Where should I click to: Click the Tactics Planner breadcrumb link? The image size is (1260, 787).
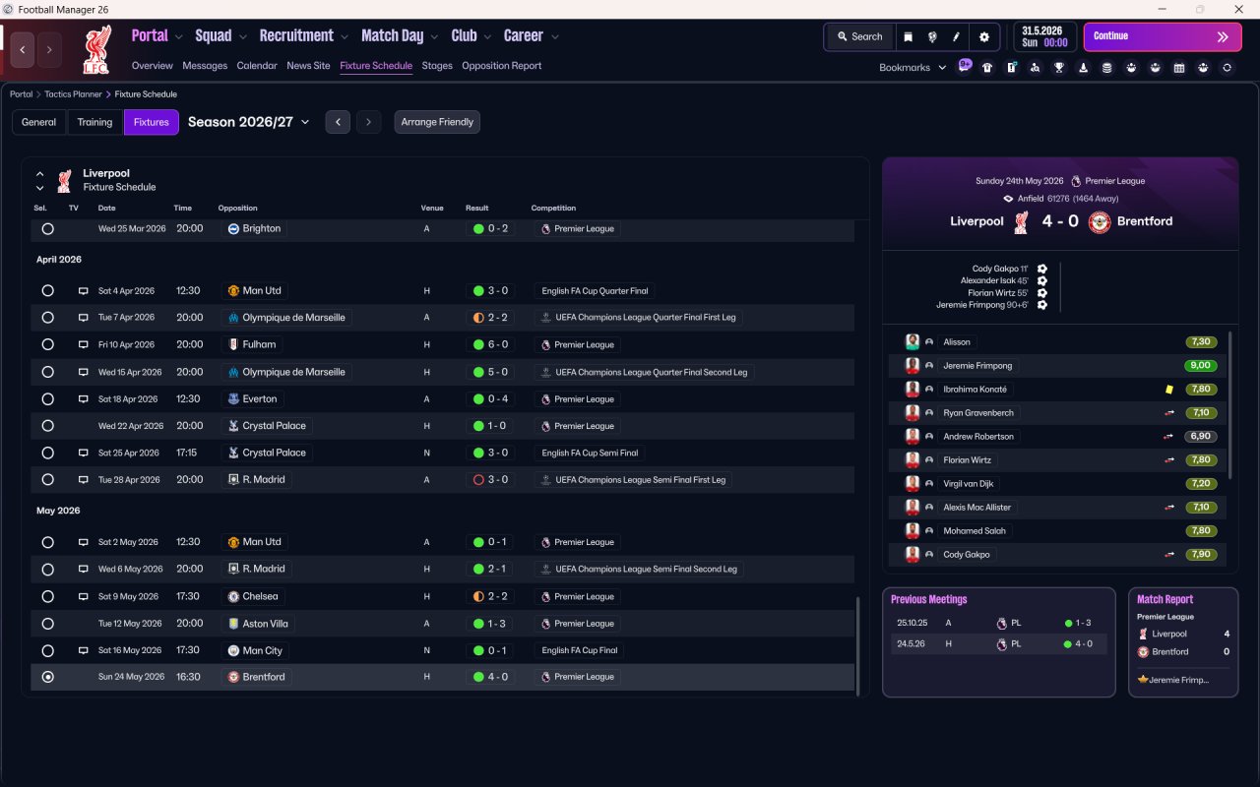pyautogui.click(x=73, y=94)
